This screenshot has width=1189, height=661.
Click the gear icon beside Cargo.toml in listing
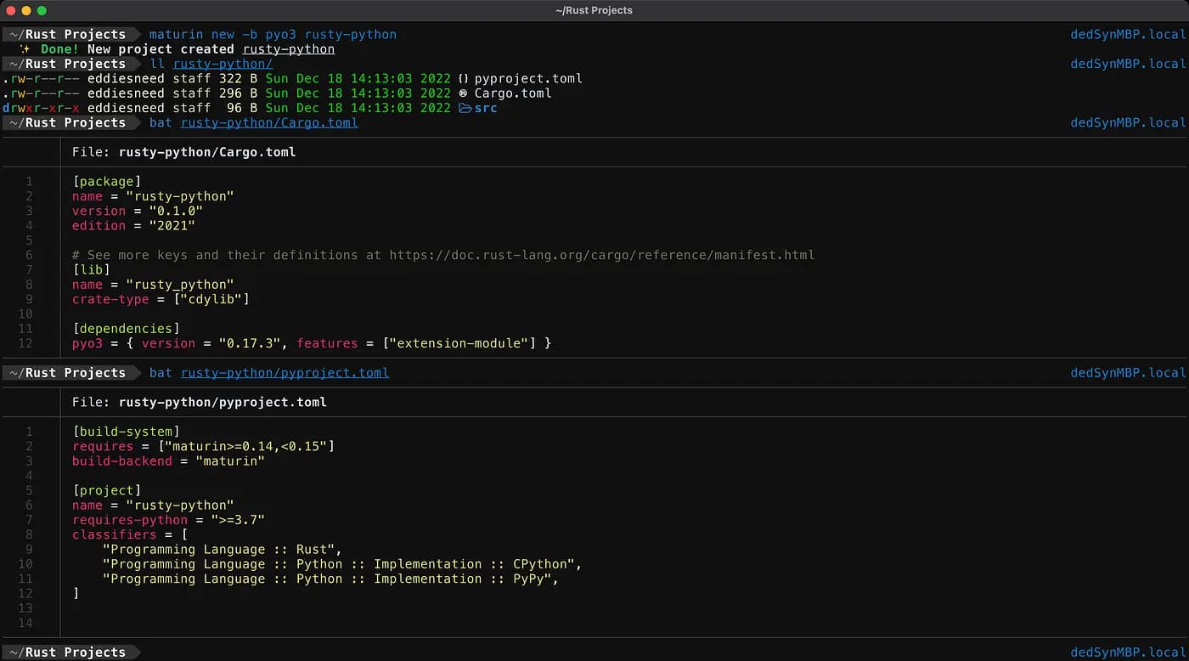coord(463,93)
